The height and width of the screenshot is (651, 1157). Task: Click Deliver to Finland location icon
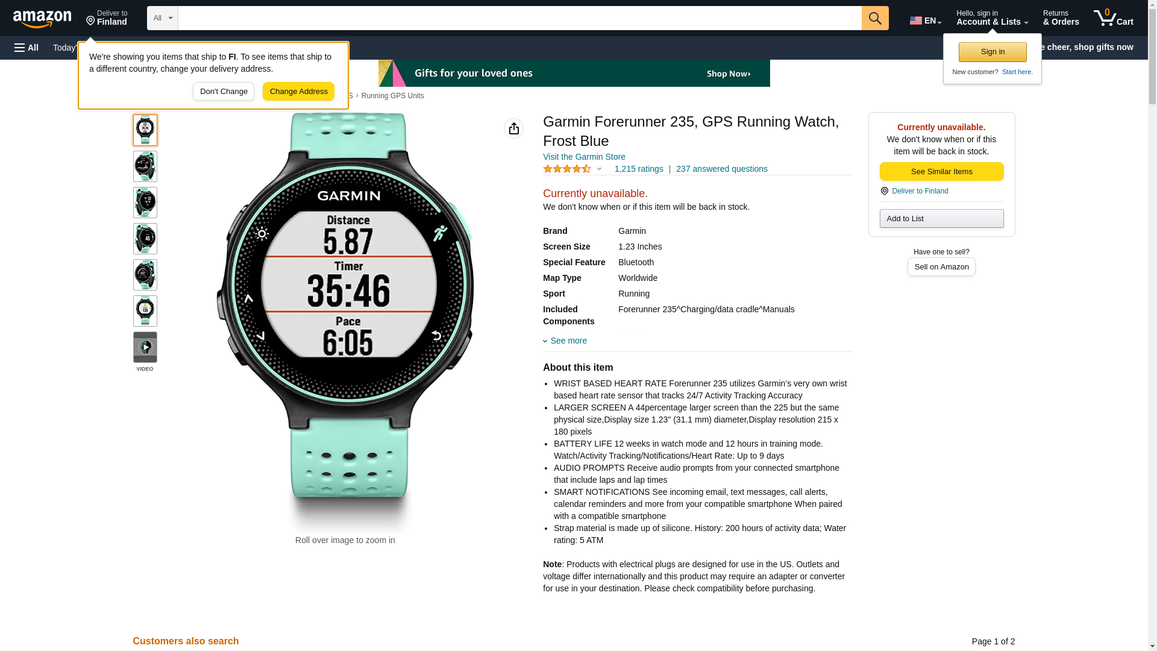(884, 191)
